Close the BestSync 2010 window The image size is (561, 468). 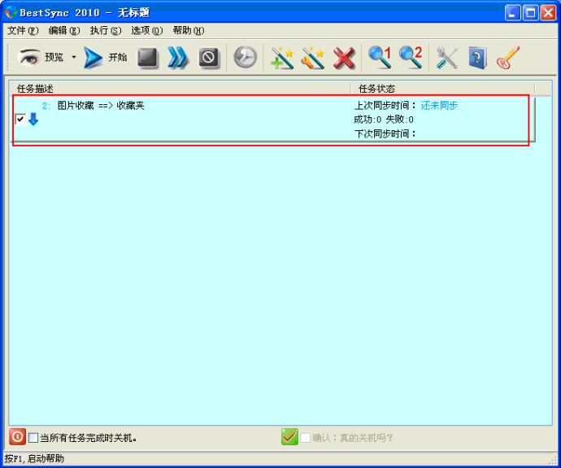click(548, 13)
